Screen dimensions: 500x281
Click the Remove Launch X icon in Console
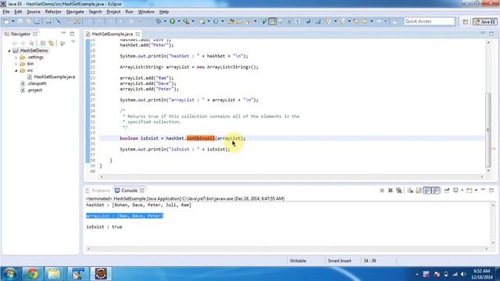[x=391, y=190]
